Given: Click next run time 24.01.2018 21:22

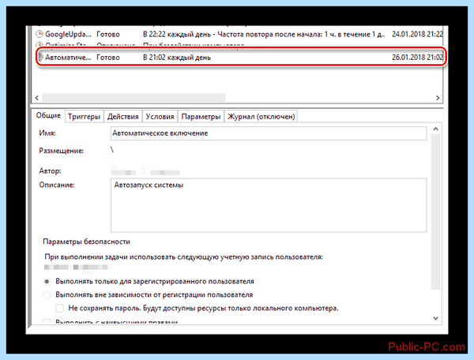Looking at the screenshot, I should coord(417,34).
